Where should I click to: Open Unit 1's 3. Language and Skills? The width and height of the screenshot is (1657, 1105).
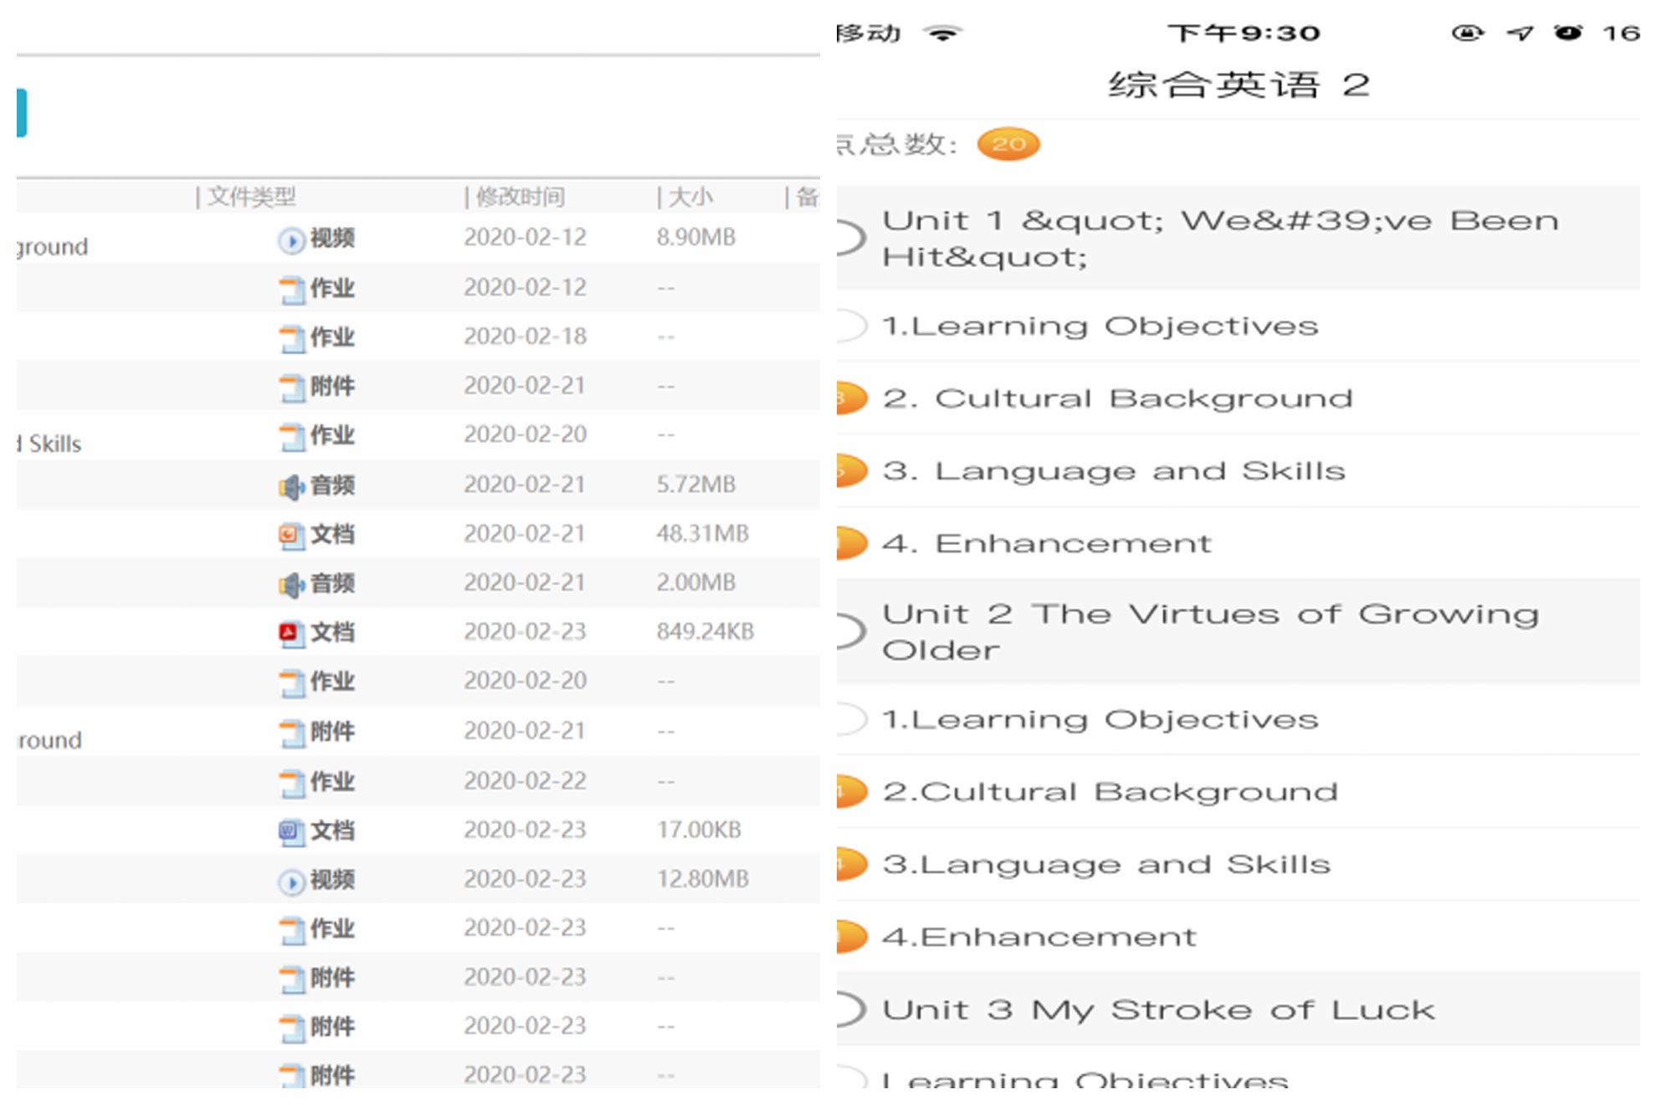click(x=1113, y=471)
